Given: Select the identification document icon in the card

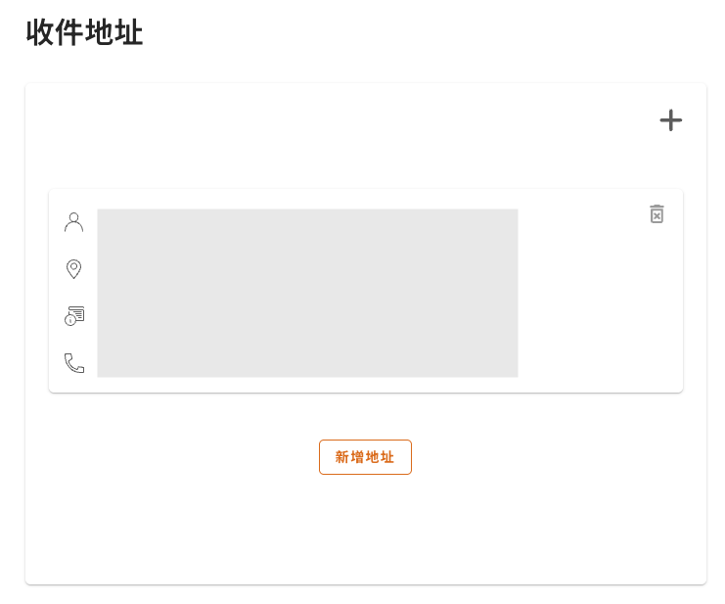Looking at the screenshot, I should 74,315.
